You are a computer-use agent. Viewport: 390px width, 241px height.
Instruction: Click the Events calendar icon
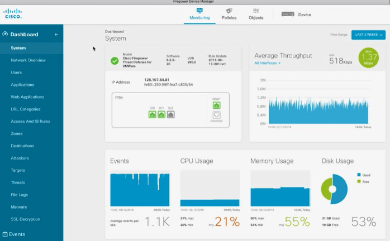click(5, 234)
